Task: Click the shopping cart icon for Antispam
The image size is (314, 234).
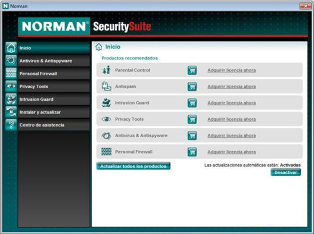Action: click(192, 86)
